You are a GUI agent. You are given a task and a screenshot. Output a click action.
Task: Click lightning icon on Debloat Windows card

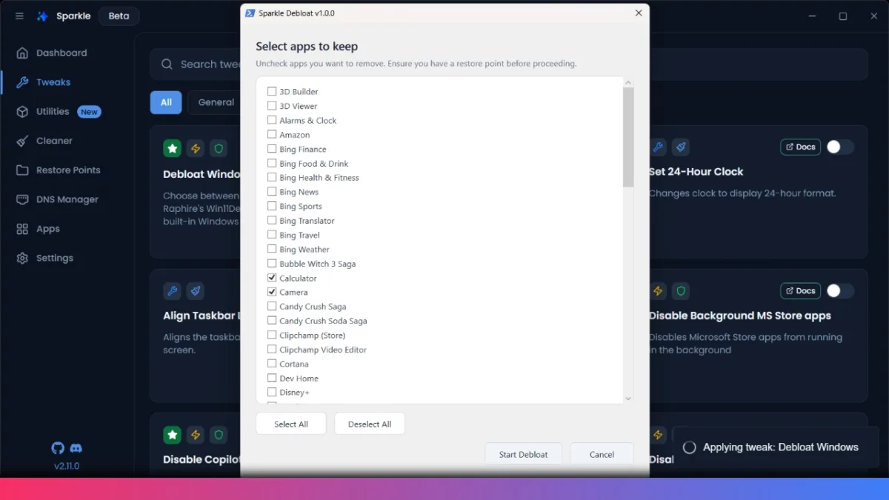click(x=196, y=148)
